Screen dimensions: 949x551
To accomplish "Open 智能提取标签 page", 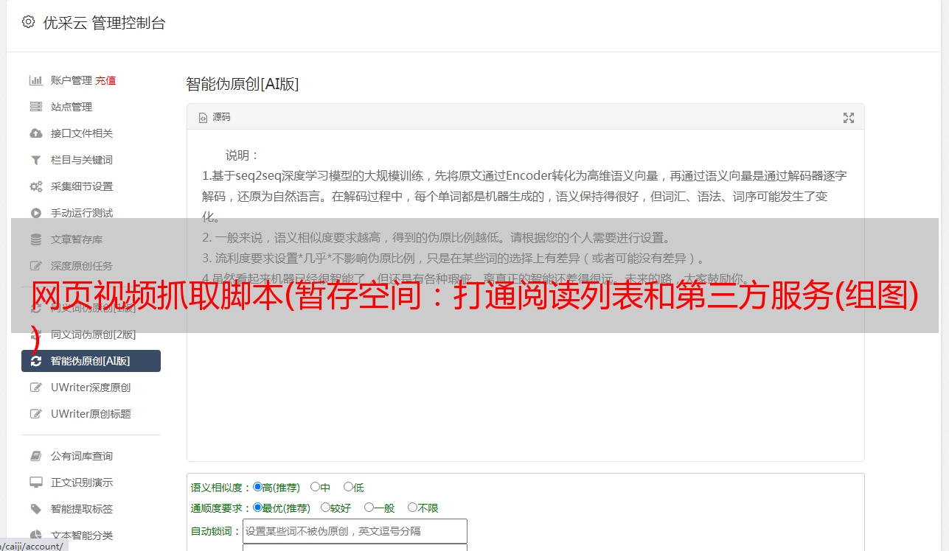I will click(82, 509).
